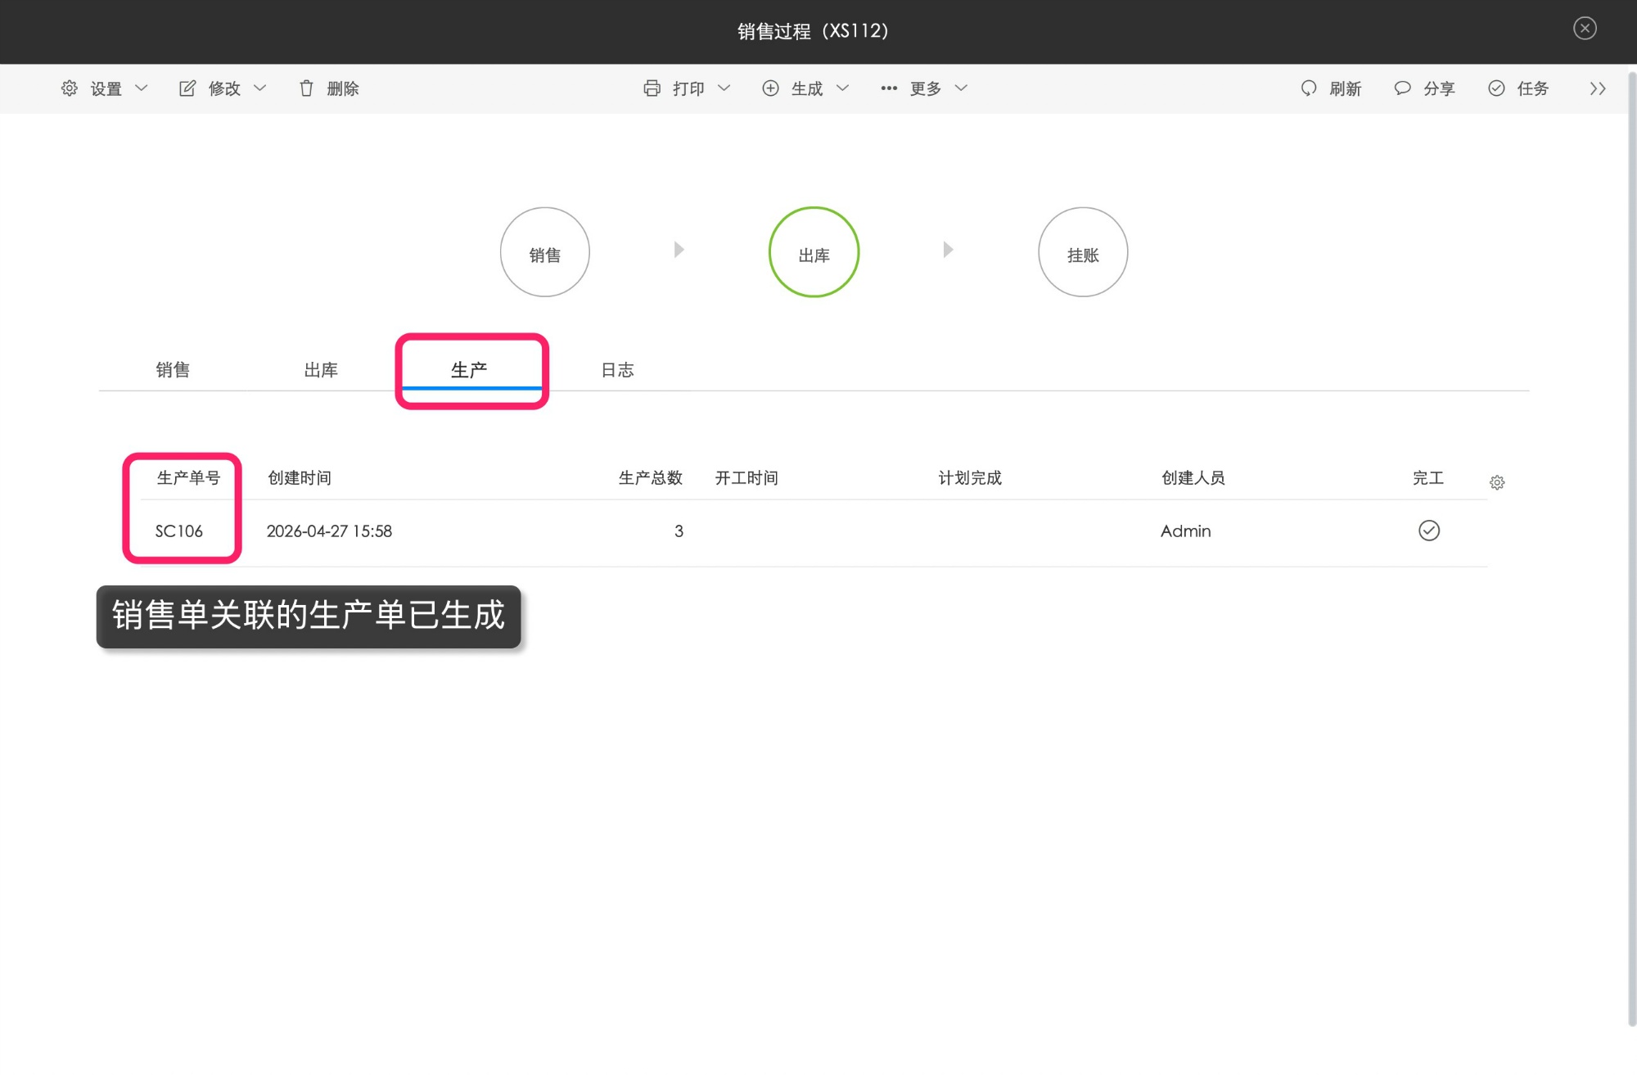Viewport: 1637px width, 1075px height.
Task: Open the 打印 dropdown chevron
Action: tap(724, 88)
